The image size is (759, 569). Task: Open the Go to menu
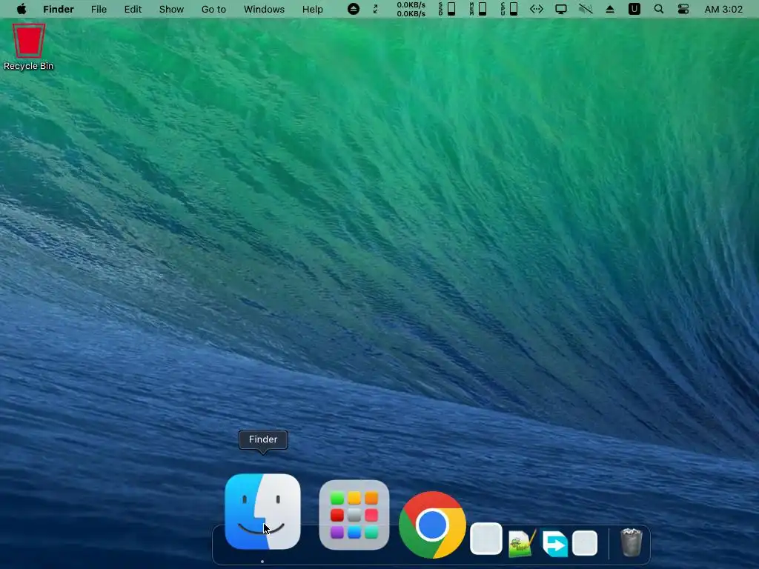pyautogui.click(x=213, y=9)
